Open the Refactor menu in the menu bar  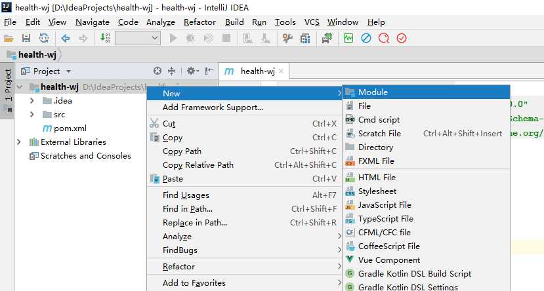[199, 22]
